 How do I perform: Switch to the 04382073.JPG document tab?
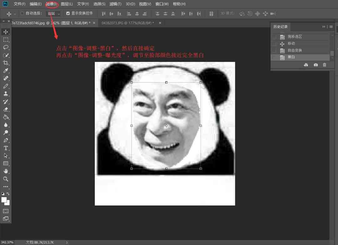coord(128,23)
